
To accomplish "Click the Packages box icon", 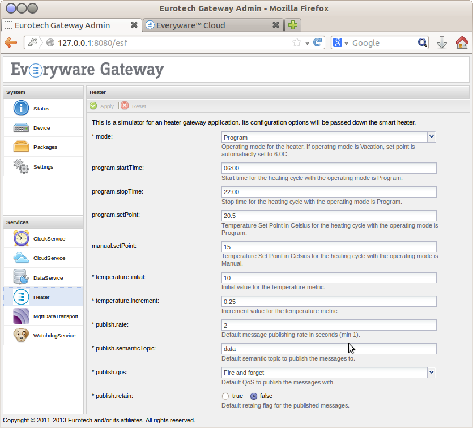I will point(21,147).
